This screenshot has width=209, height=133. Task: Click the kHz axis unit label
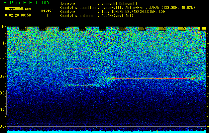click(x=3, y=27)
